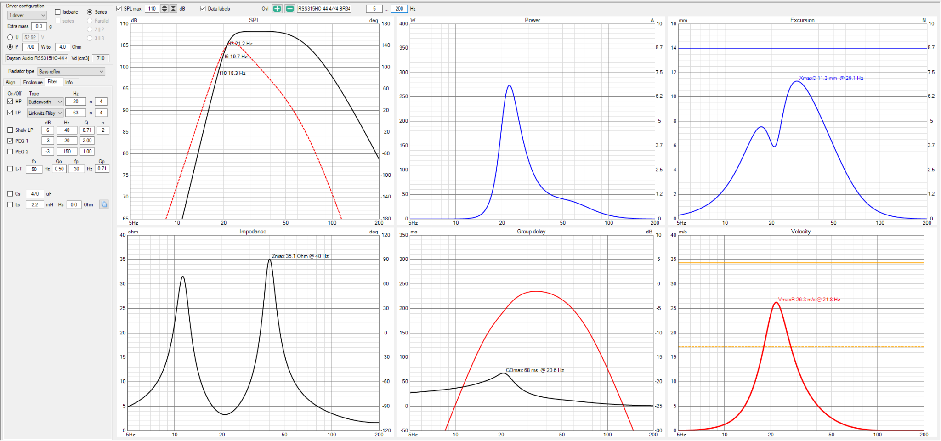Click the maximum frequency 200 Hz field
Viewport: 941px width, 441px height.
click(399, 9)
